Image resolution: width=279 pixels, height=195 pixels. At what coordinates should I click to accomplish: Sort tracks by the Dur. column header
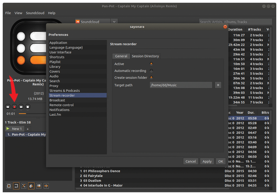(251, 113)
